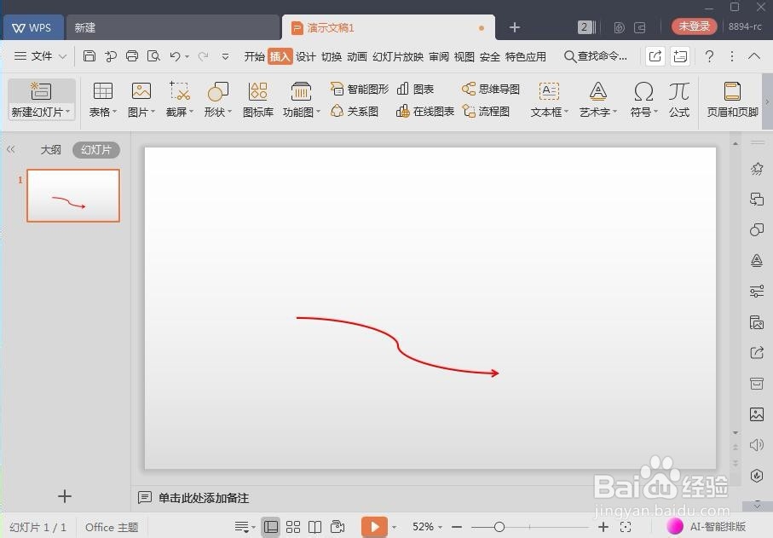The image size is (773, 538).
Task: Click 单击此处添加备注 notes field
Action: coord(203,498)
